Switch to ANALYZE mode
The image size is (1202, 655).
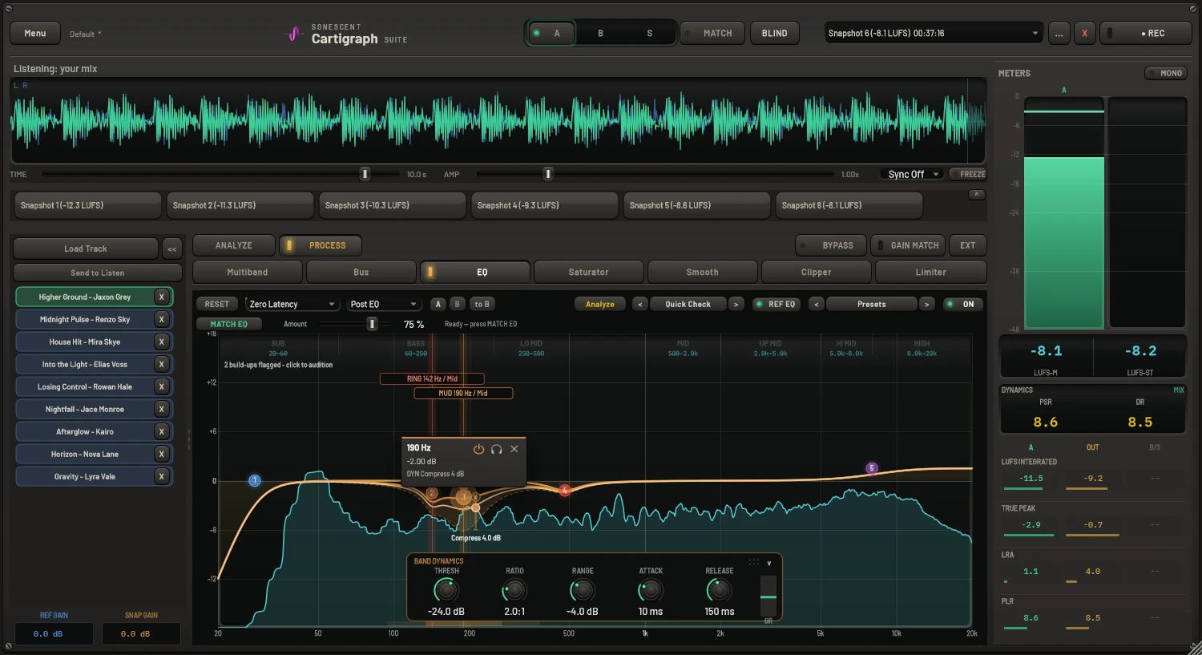(234, 245)
